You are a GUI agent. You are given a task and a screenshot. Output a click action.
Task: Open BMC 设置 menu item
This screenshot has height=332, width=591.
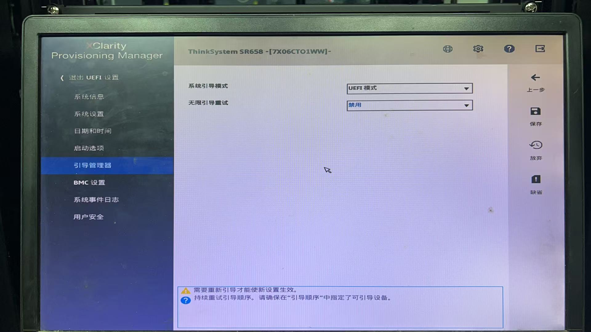[89, 183]
